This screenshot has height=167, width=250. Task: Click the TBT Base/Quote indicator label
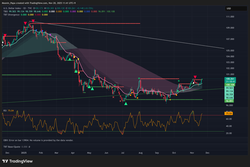click(x=13, y=147)
